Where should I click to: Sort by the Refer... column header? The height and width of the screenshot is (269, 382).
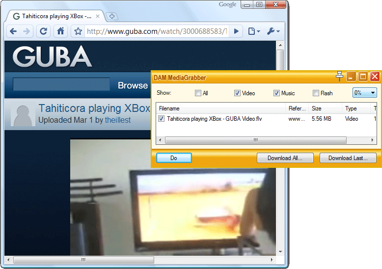pos(297,108)
